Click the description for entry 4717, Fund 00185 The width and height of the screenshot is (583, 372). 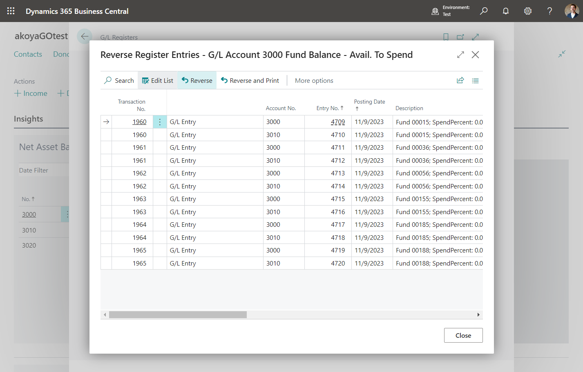(438, 225)
